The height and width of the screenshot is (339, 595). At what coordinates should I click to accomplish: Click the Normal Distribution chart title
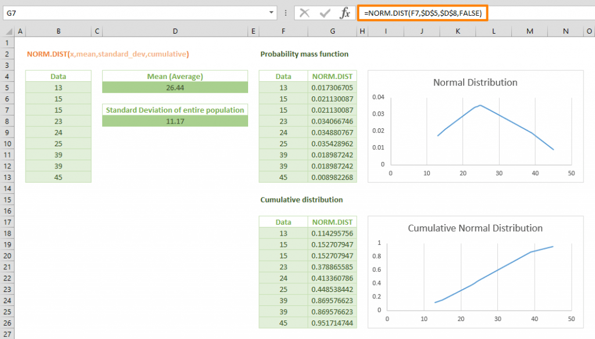click(x=475, y=82)
